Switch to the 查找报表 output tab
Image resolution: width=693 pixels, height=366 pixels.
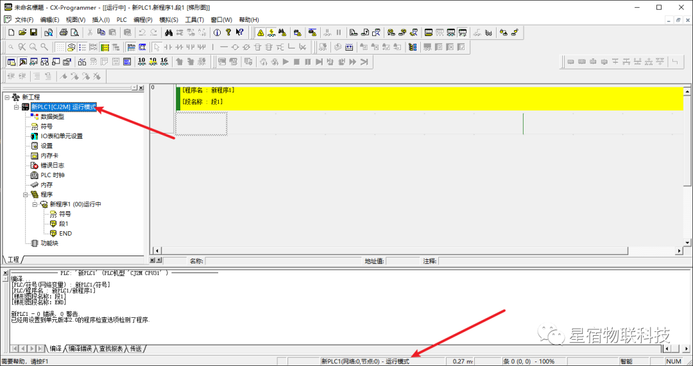coord(110,349)
